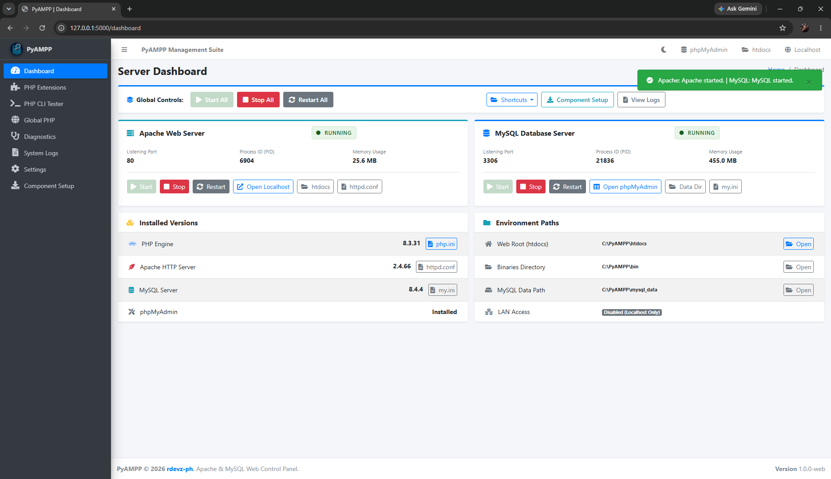Open the Web Root htdocs path
This screenshot has height=479, width=831.
pyautogui.click(x=798, y=244)
